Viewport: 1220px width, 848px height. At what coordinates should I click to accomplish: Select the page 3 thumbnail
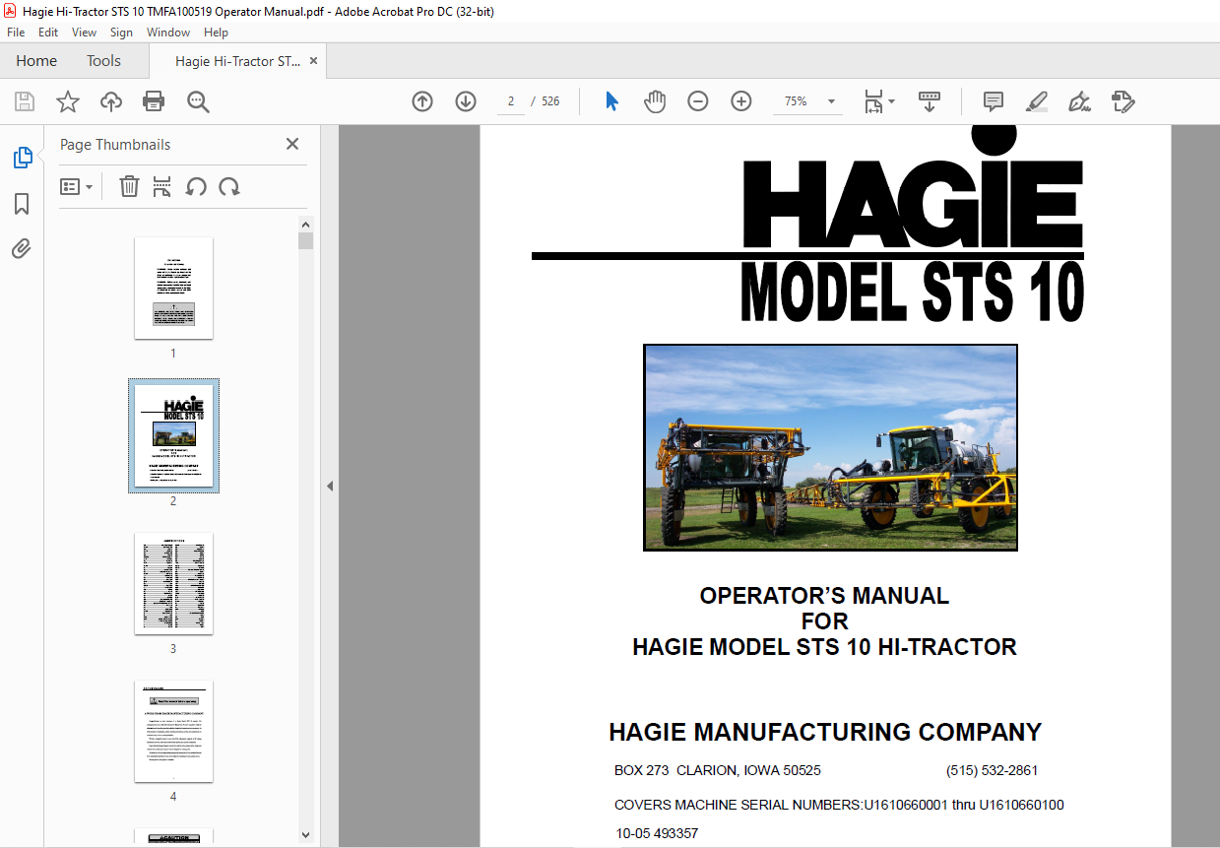click(x=173, y=583)
